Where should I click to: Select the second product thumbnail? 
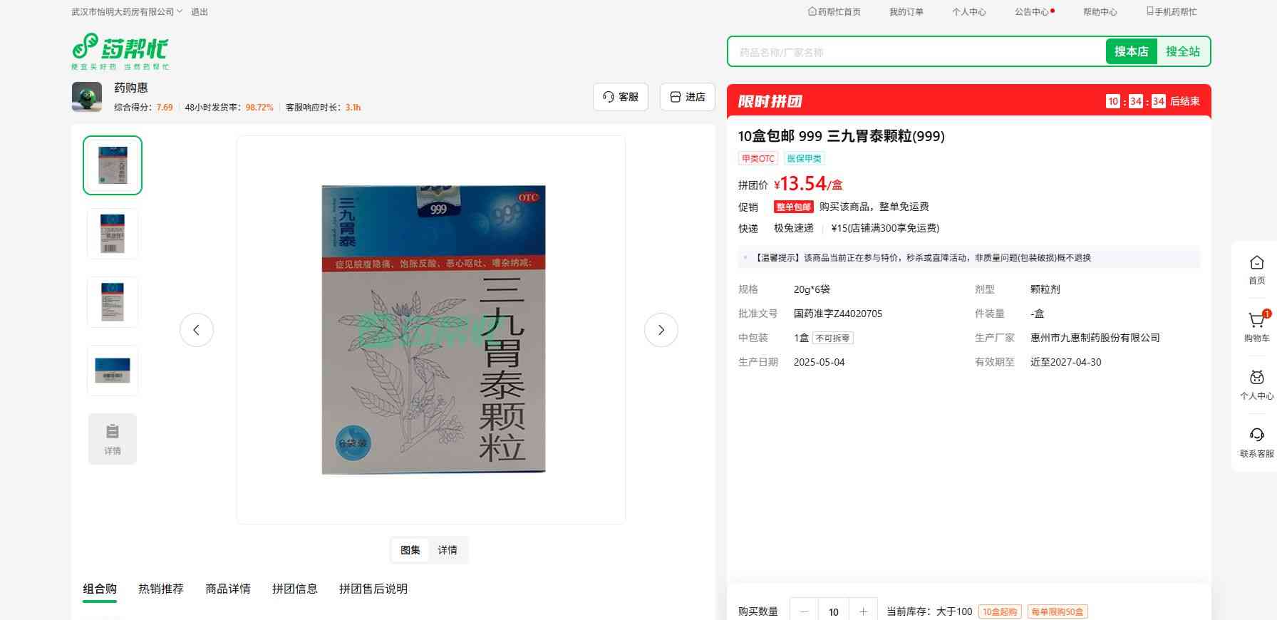(x=113, y=234)
